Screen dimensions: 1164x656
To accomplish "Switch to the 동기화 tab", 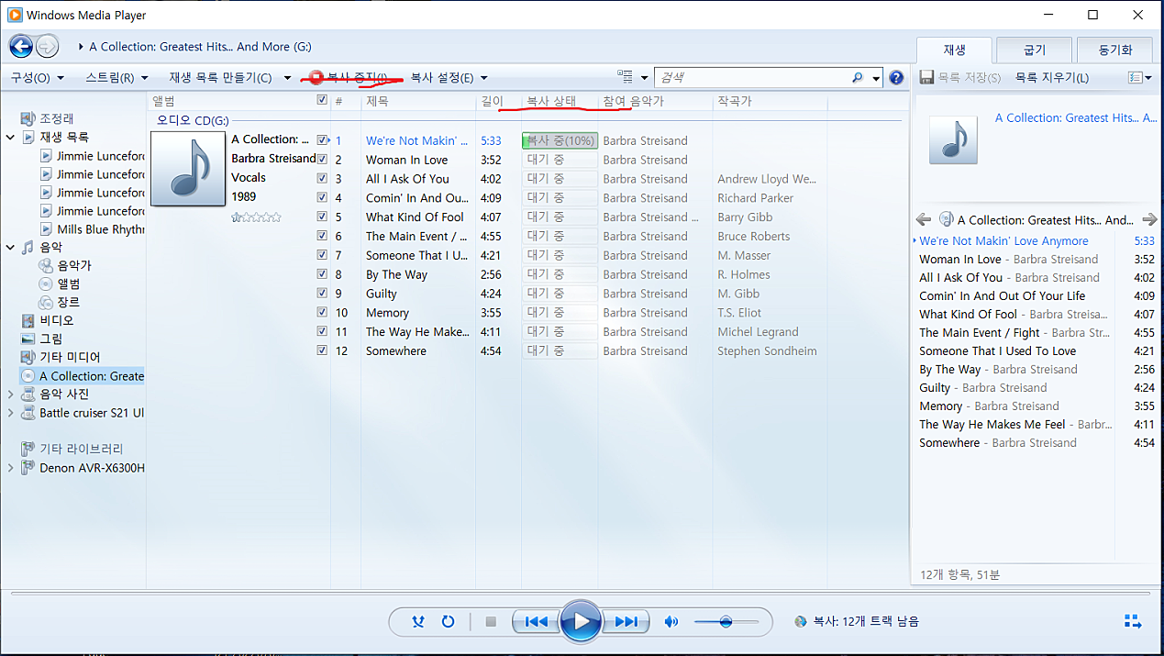I will coord(1114,50).
